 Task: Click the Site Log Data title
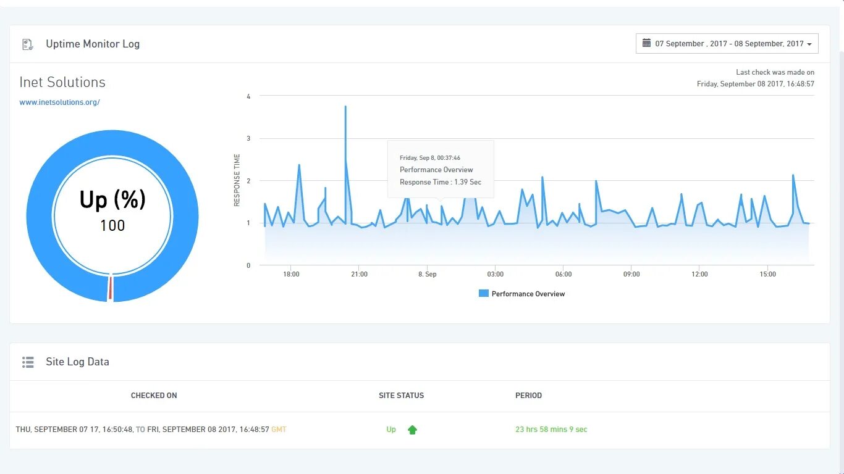coord(77,362)
